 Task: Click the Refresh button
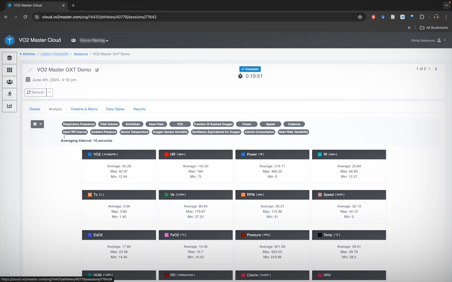[36, 92]
